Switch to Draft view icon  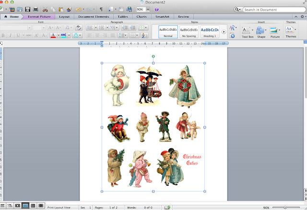tap(2, 206)
